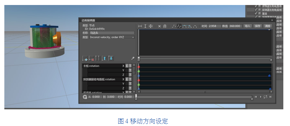Click the delete animation track icon

coord(91,58)
